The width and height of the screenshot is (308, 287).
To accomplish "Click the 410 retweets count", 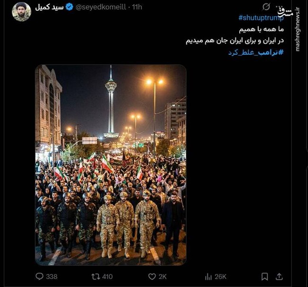I will point(108,277).
